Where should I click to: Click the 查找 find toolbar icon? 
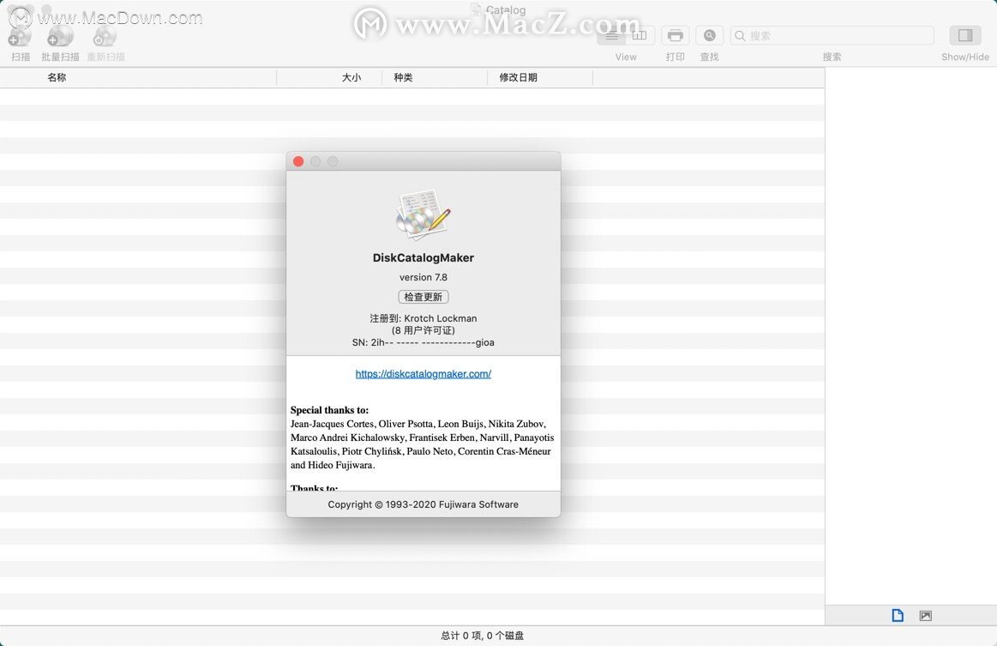point(710,36)
